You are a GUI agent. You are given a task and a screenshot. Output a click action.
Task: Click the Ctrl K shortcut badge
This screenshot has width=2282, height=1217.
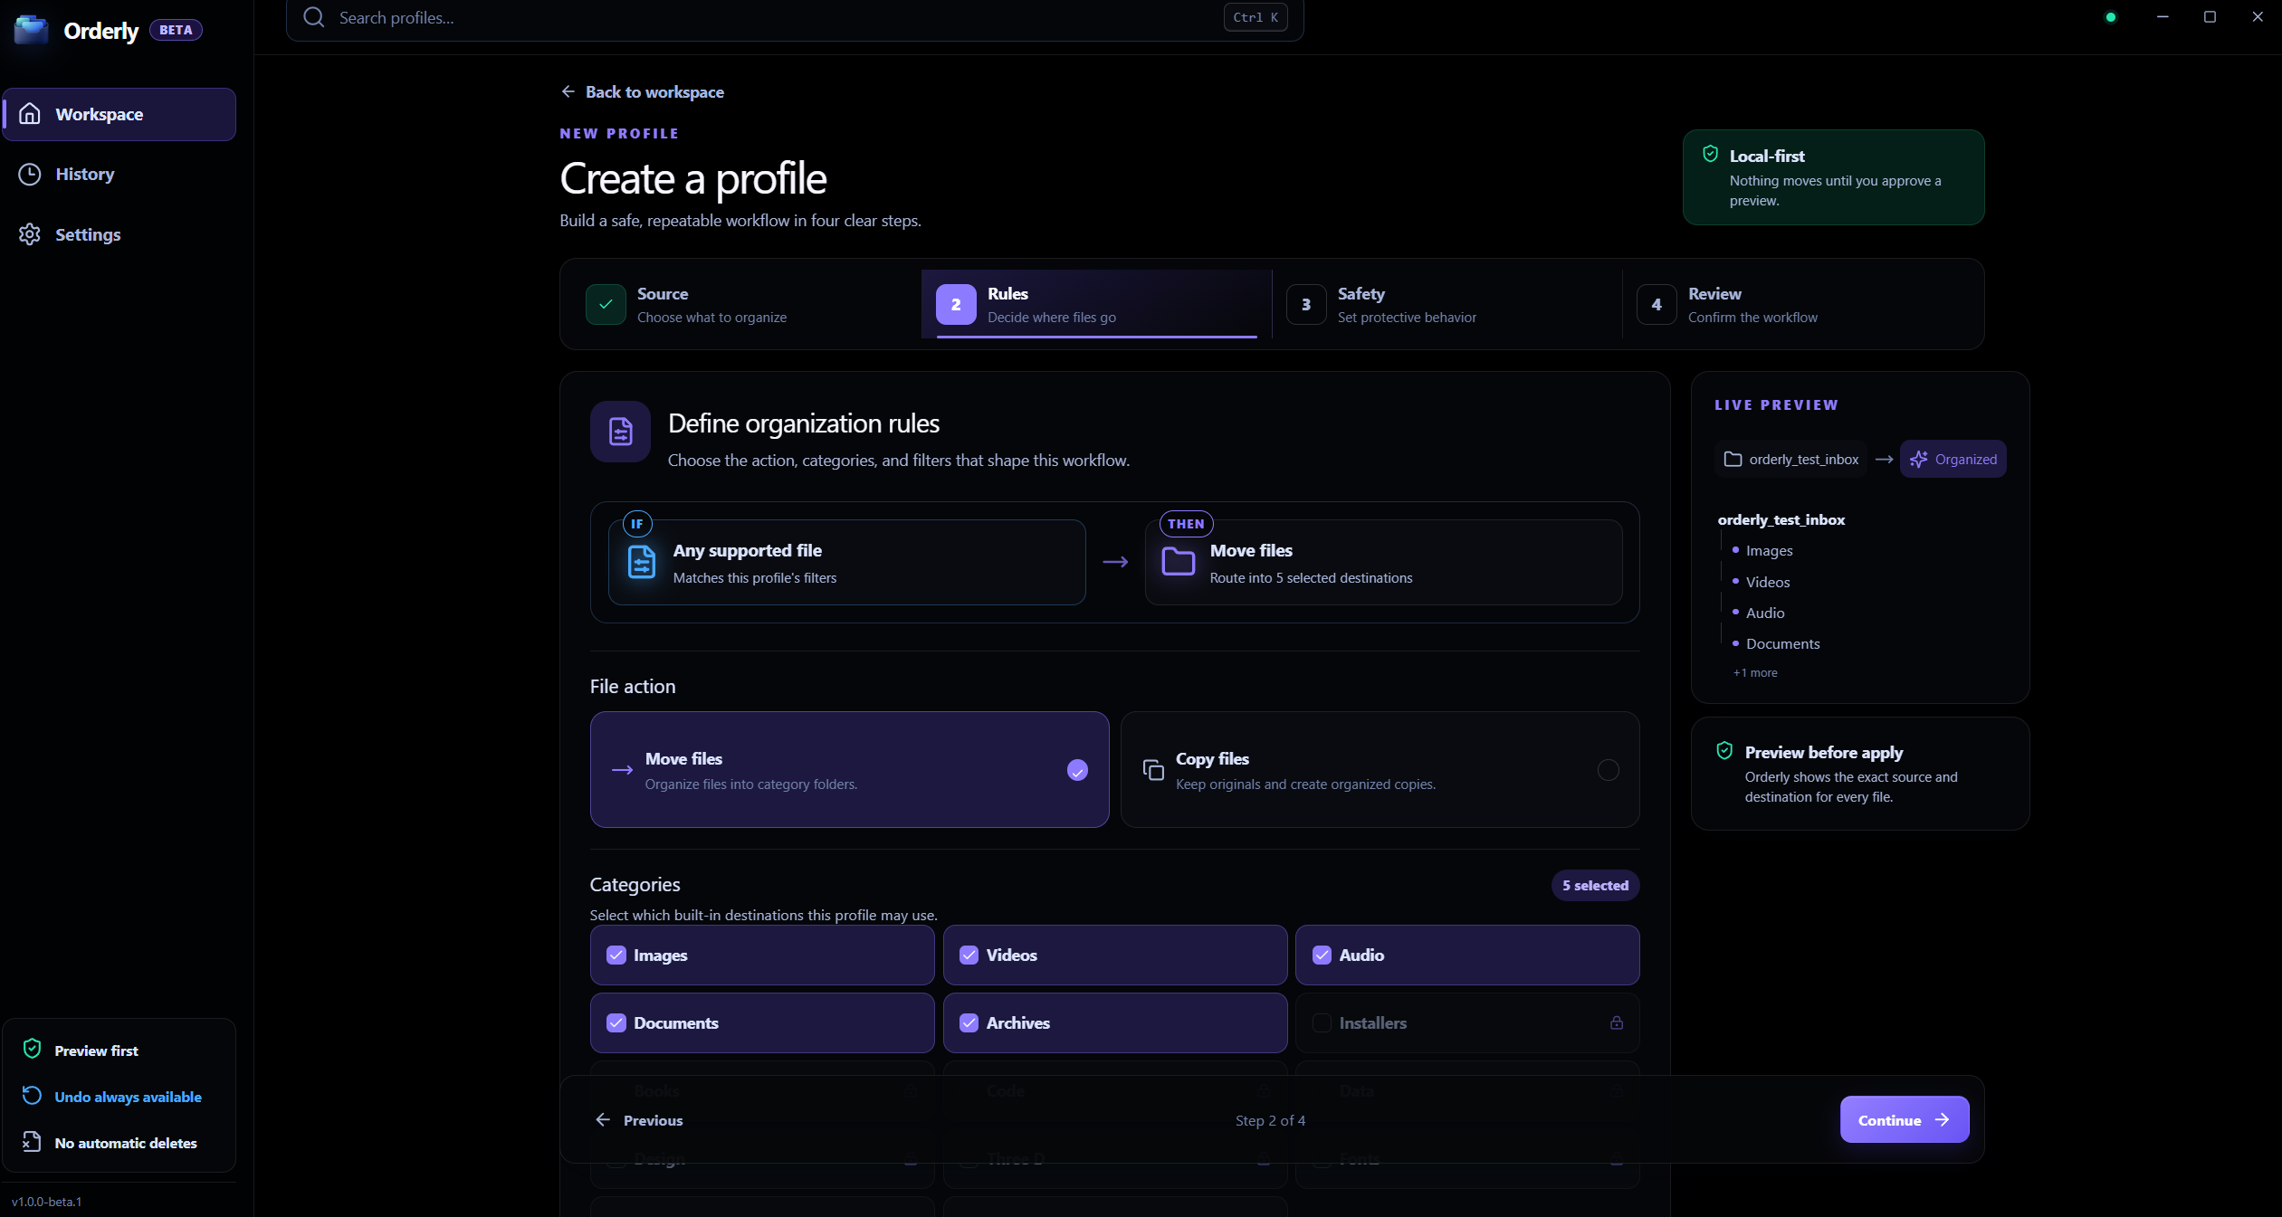pos(1256,17)
